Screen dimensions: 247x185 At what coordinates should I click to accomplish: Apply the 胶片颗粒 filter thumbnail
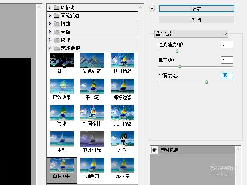coord(123,113)
